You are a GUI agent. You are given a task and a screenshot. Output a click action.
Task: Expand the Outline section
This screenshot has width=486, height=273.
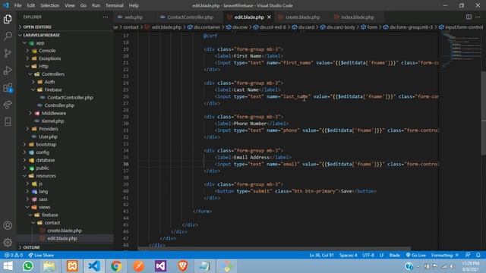tap(31, 247)
